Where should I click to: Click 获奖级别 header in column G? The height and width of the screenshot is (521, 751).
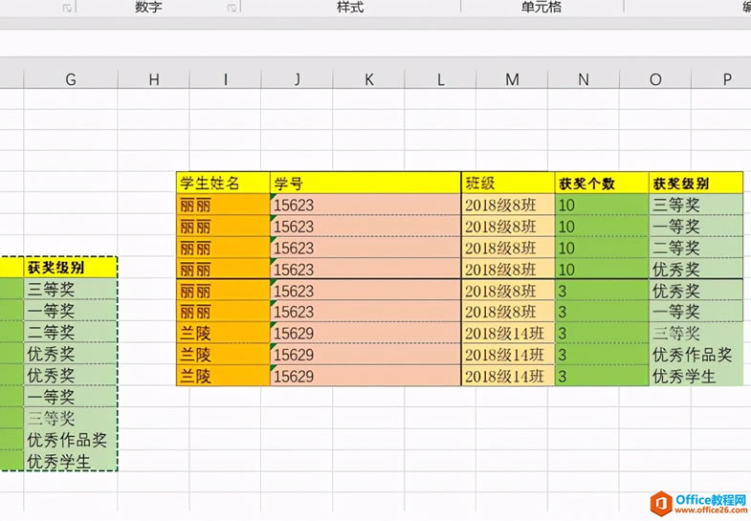[71, 268]
